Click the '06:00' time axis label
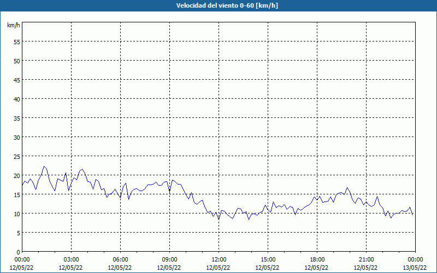This screenshot has height=273, width=437. pos(120,260)
